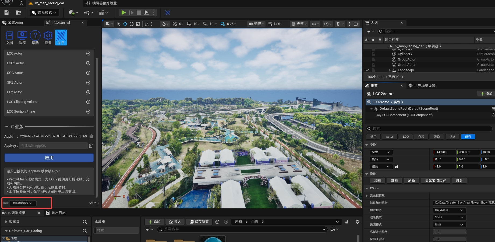Click the stop simulation button

point(139,13)
